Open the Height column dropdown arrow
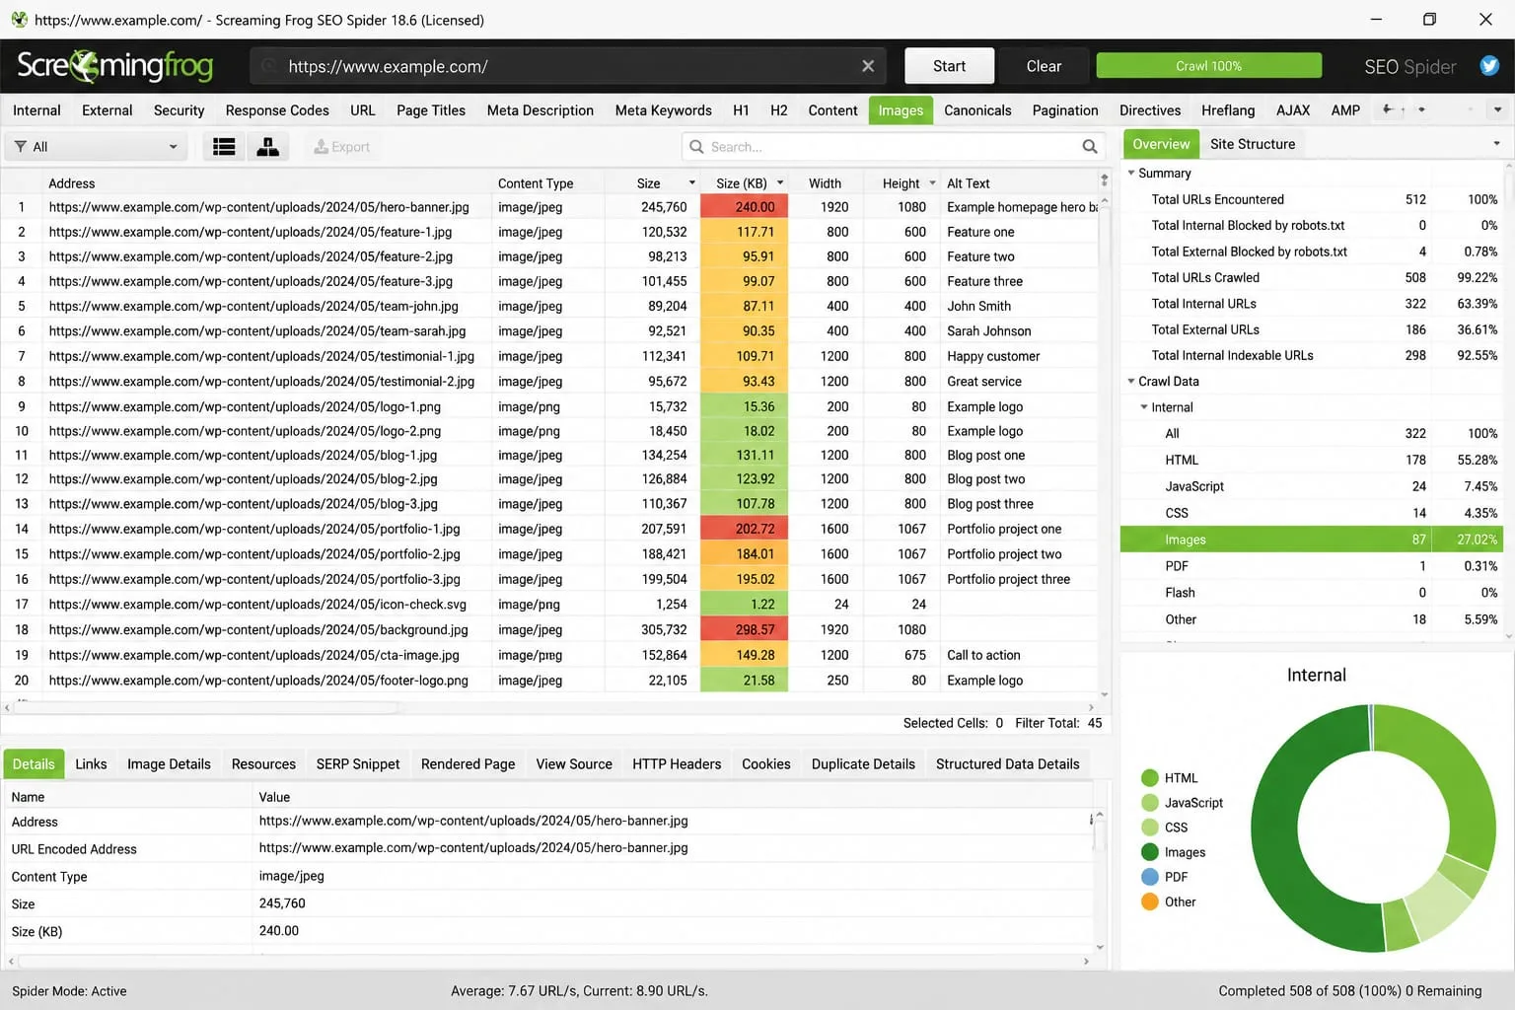The width and height of the screenshot is (1515, 1010). pos(932,182)
